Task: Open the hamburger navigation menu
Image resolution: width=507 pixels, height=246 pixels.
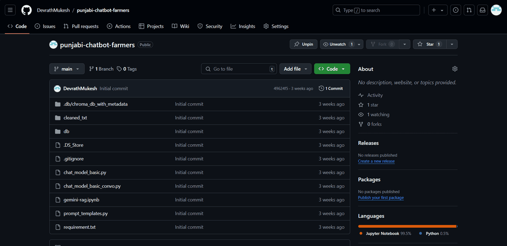Action: [10, 10]
